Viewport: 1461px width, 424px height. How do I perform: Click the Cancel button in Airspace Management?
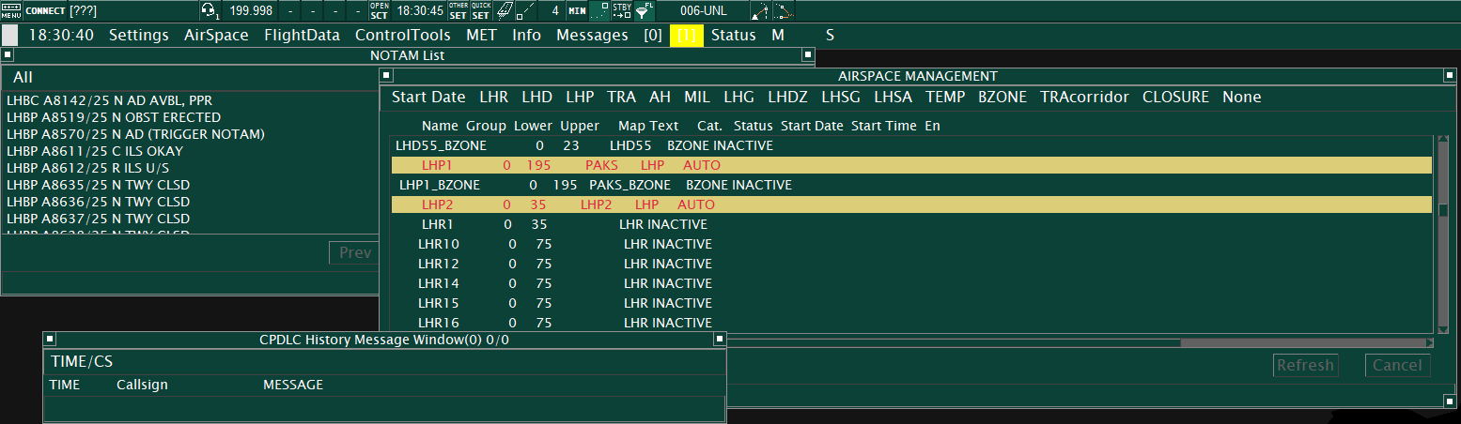[1397, 365]
